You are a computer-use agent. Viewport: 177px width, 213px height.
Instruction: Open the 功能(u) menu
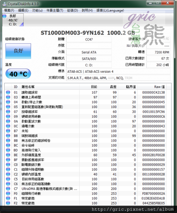click(38, 11)
